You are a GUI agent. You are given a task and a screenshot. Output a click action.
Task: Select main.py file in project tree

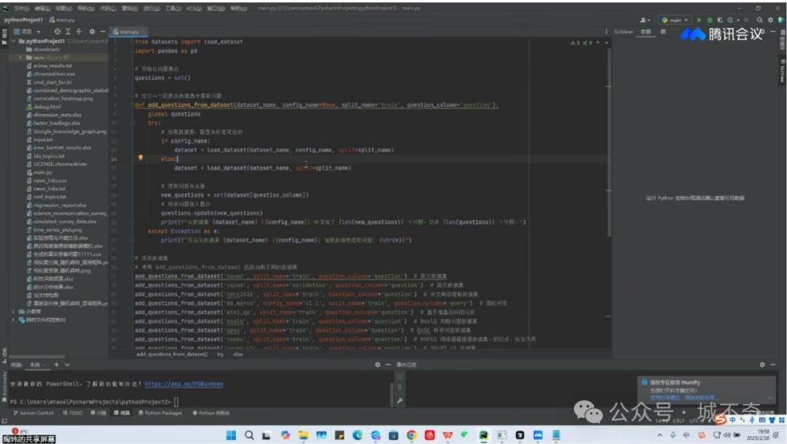[39, 173]
